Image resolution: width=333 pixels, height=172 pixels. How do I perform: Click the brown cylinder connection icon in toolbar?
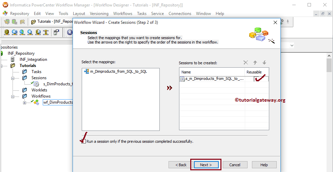tap(7, 32)
